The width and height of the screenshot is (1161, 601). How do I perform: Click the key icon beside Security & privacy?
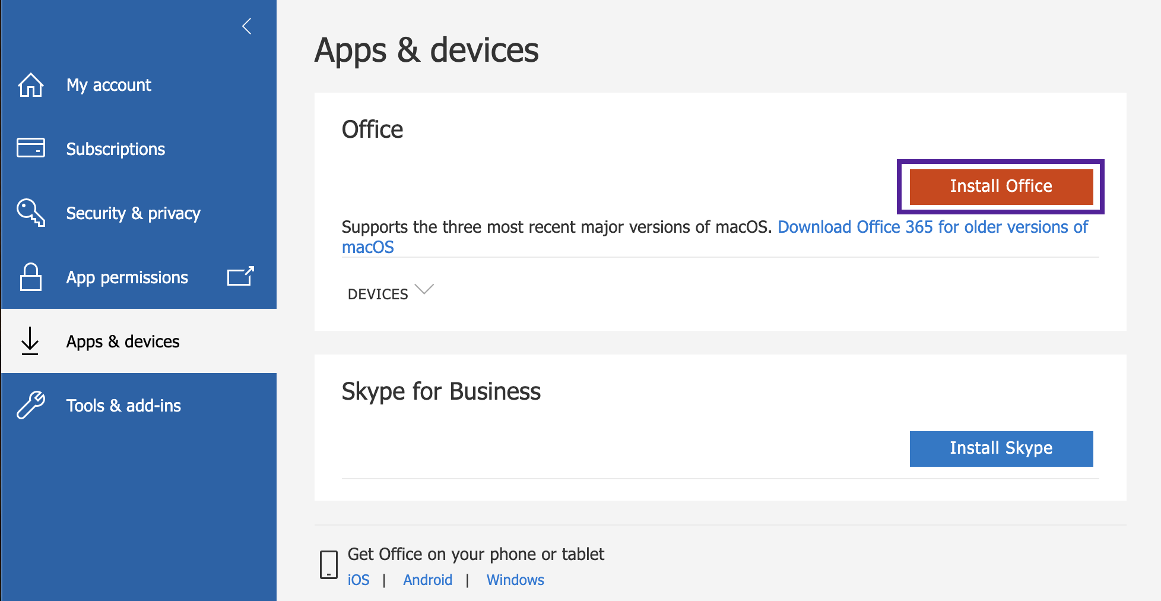tap(31, 213)
